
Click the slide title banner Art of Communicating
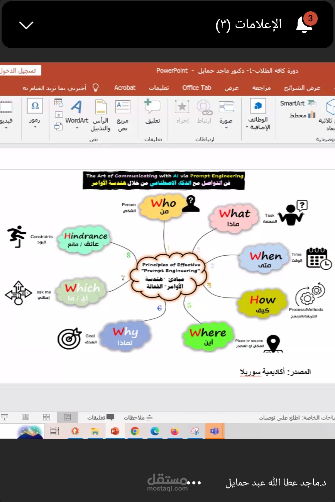(x=163, y=180)
